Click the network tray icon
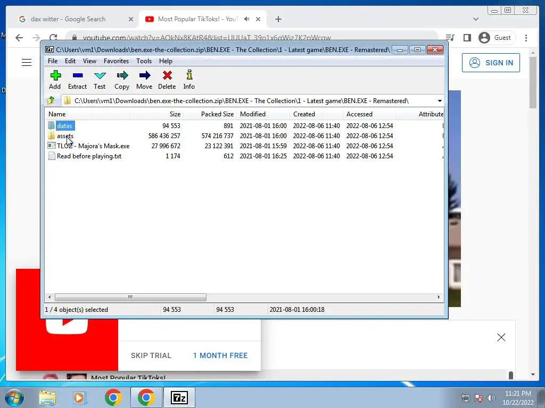 pyautogui.click(x=465, y=398)
